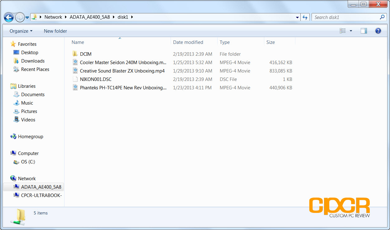Click the 1/23/2013 4:11 PM date cell
Viewport: 390px width, 230px height.
pos(192,87)
